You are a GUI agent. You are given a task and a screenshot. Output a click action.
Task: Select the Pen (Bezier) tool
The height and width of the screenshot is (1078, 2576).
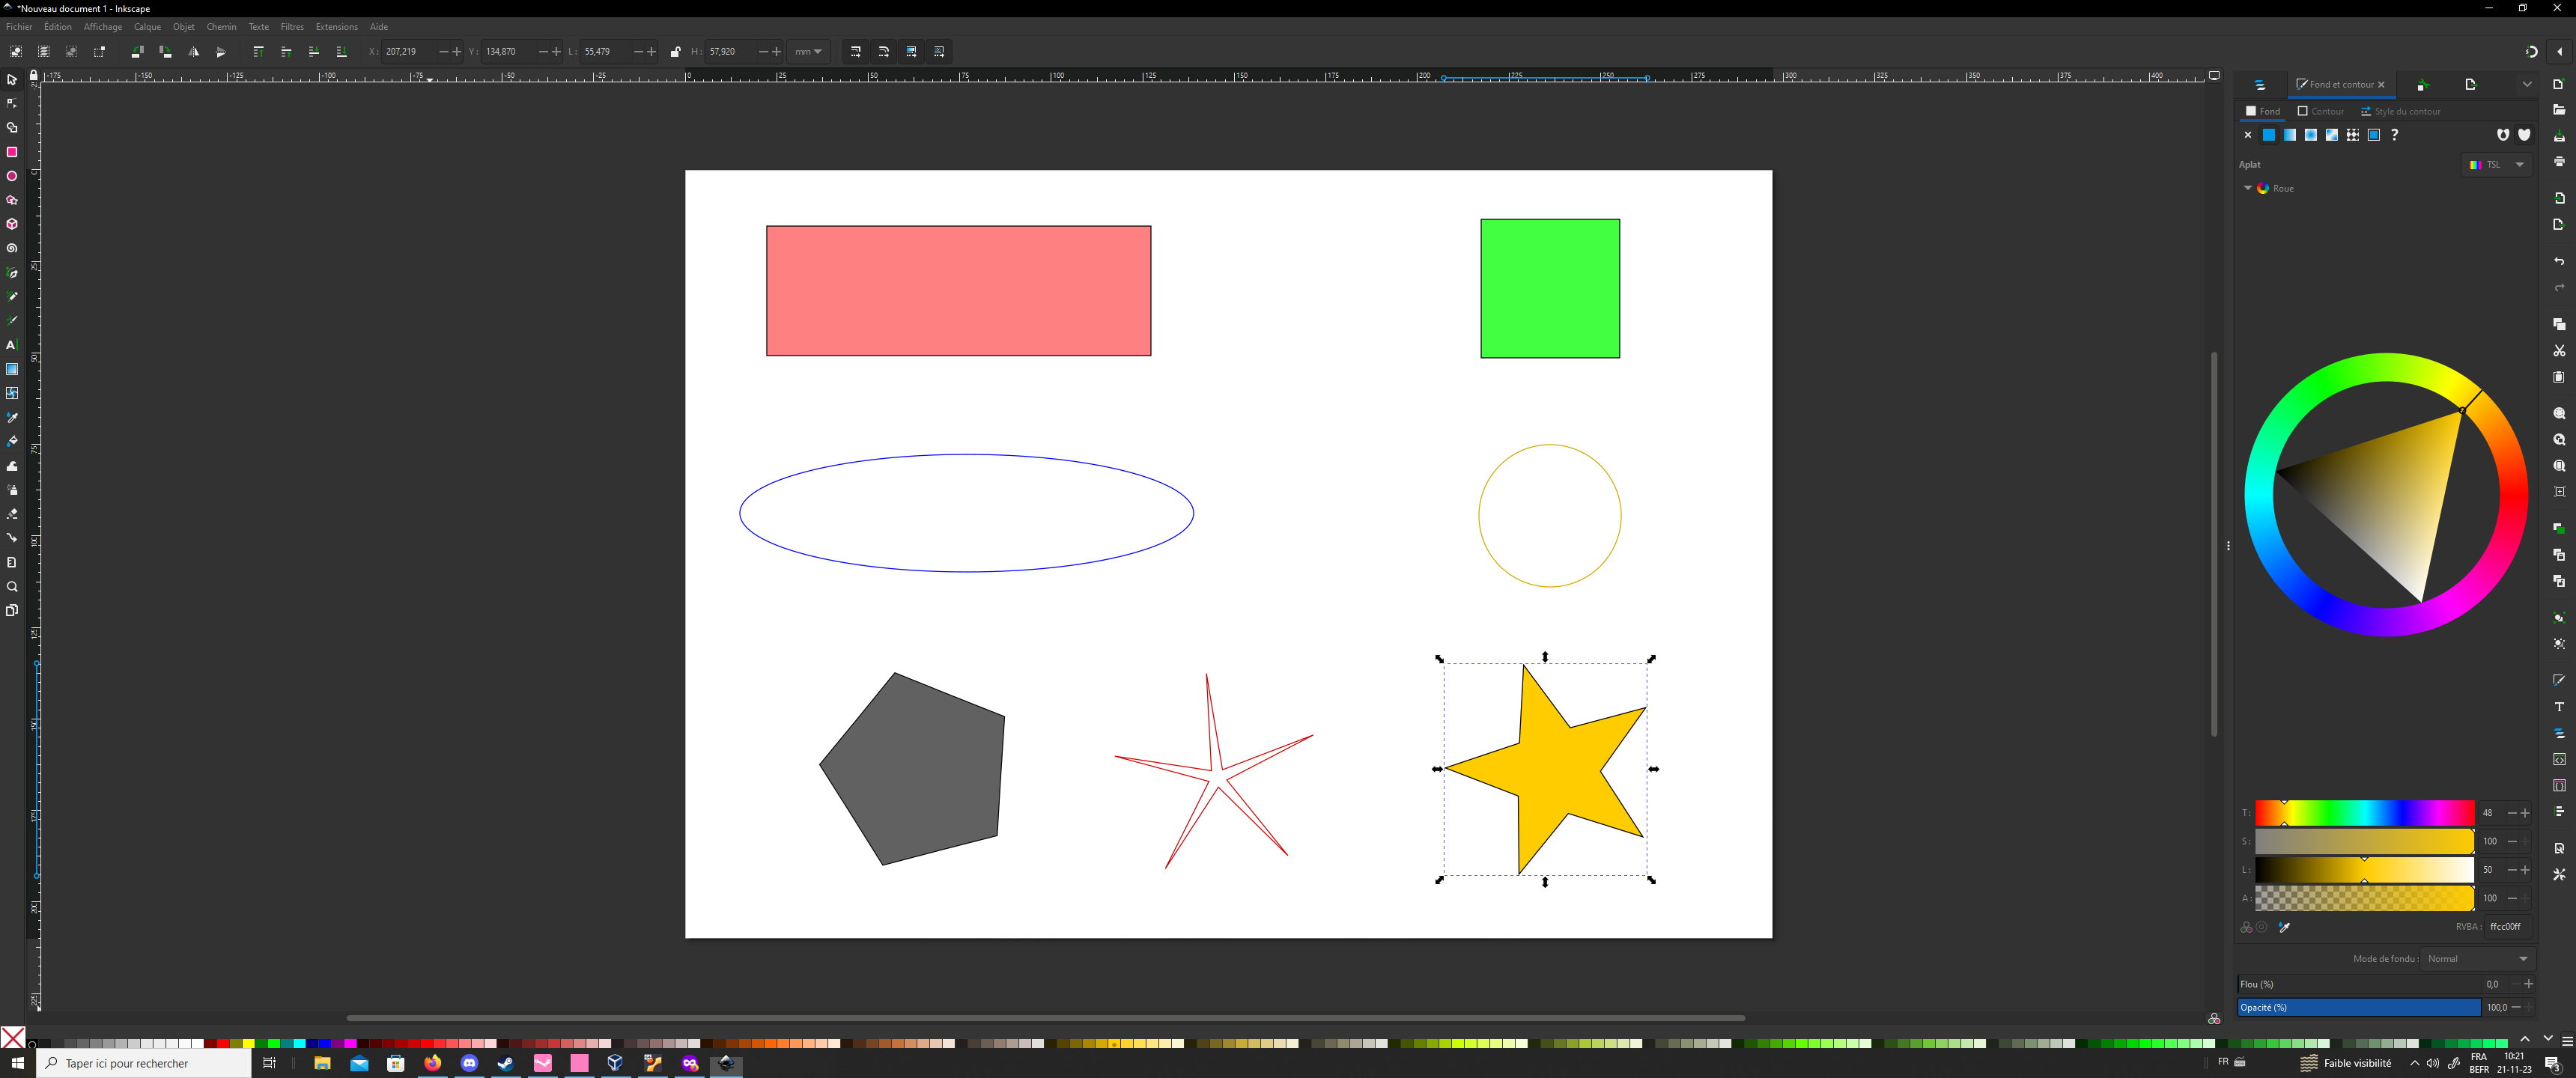(12, 272)
